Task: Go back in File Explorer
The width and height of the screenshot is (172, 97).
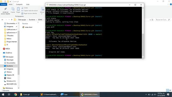Action: (x=2, y=20)
